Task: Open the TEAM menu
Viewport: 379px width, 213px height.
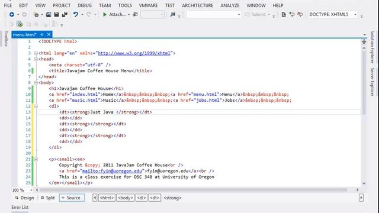Action: 105,5
